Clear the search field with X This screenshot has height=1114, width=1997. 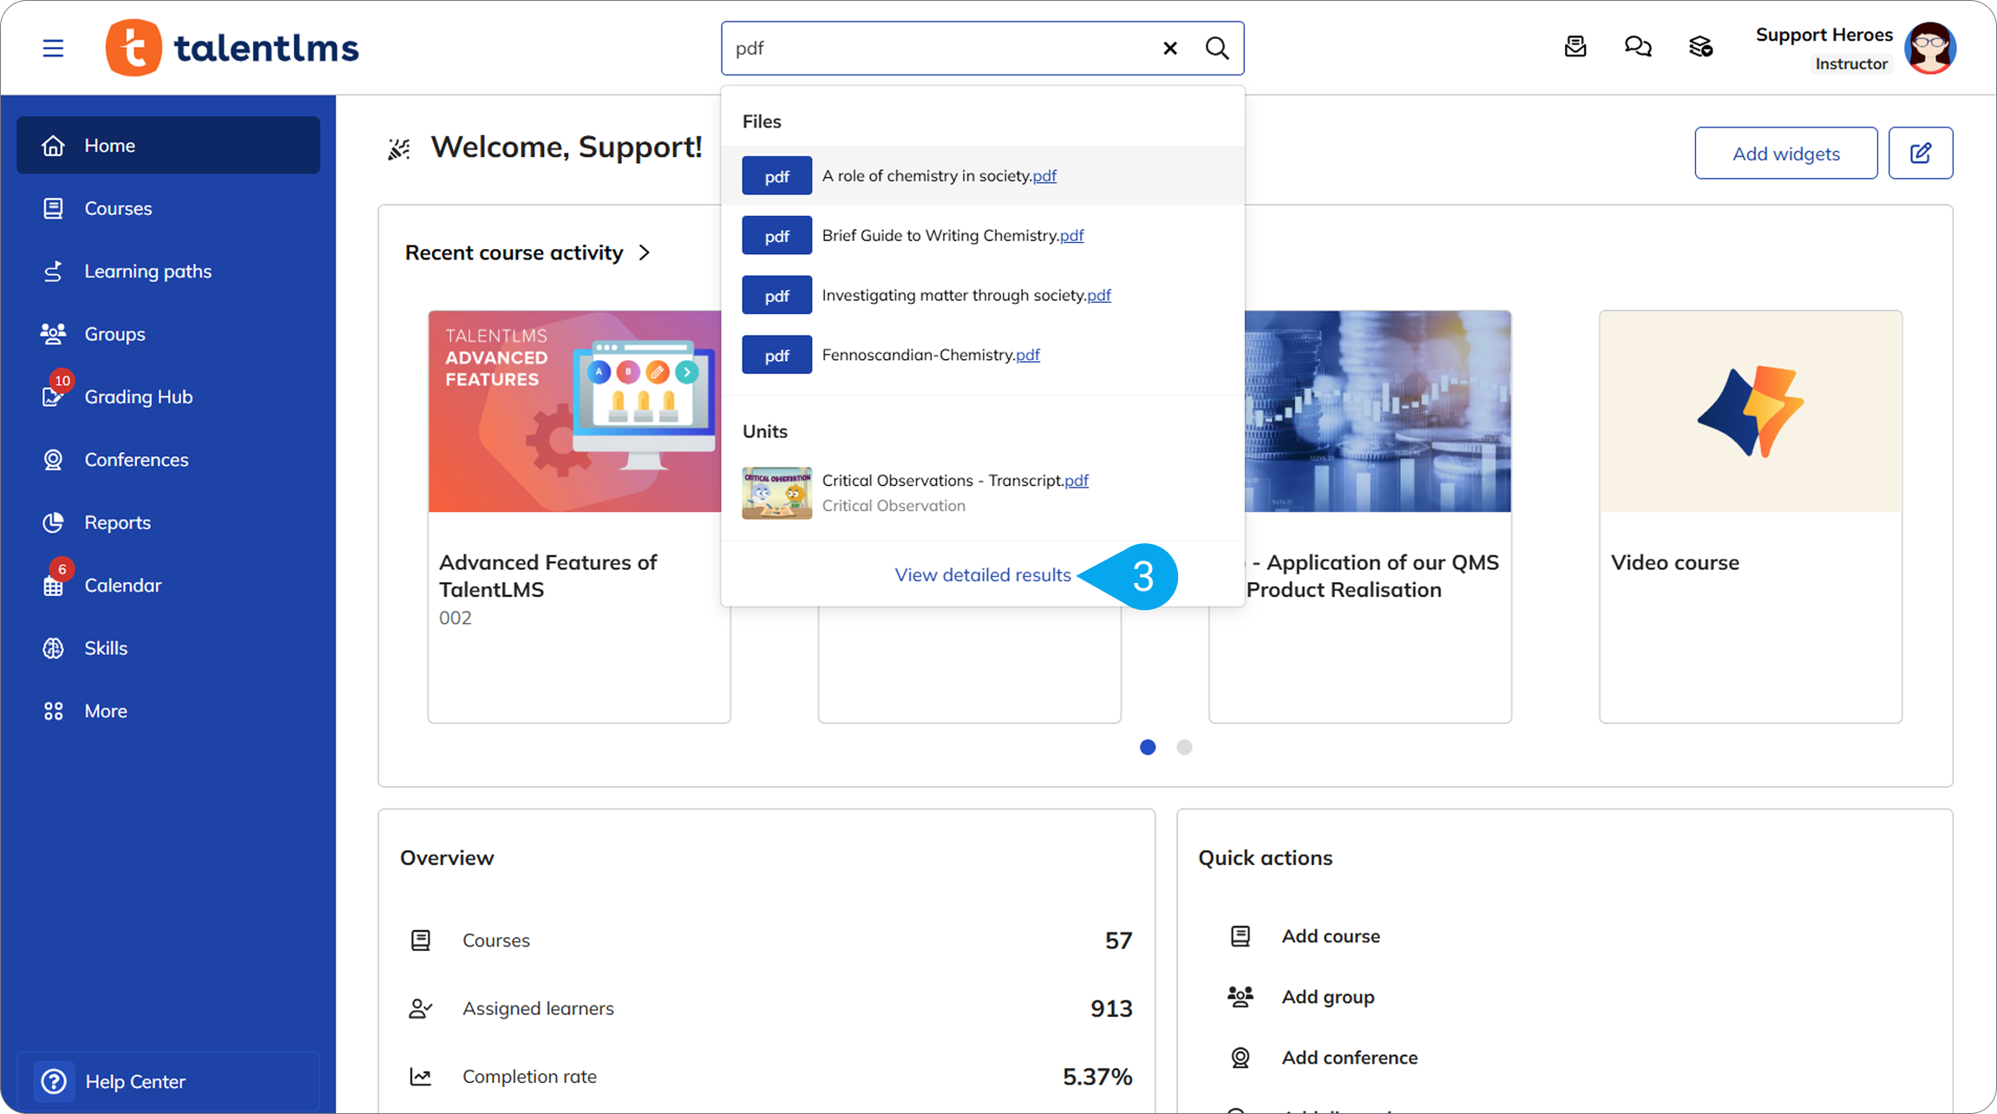(x=1170, y=48)
